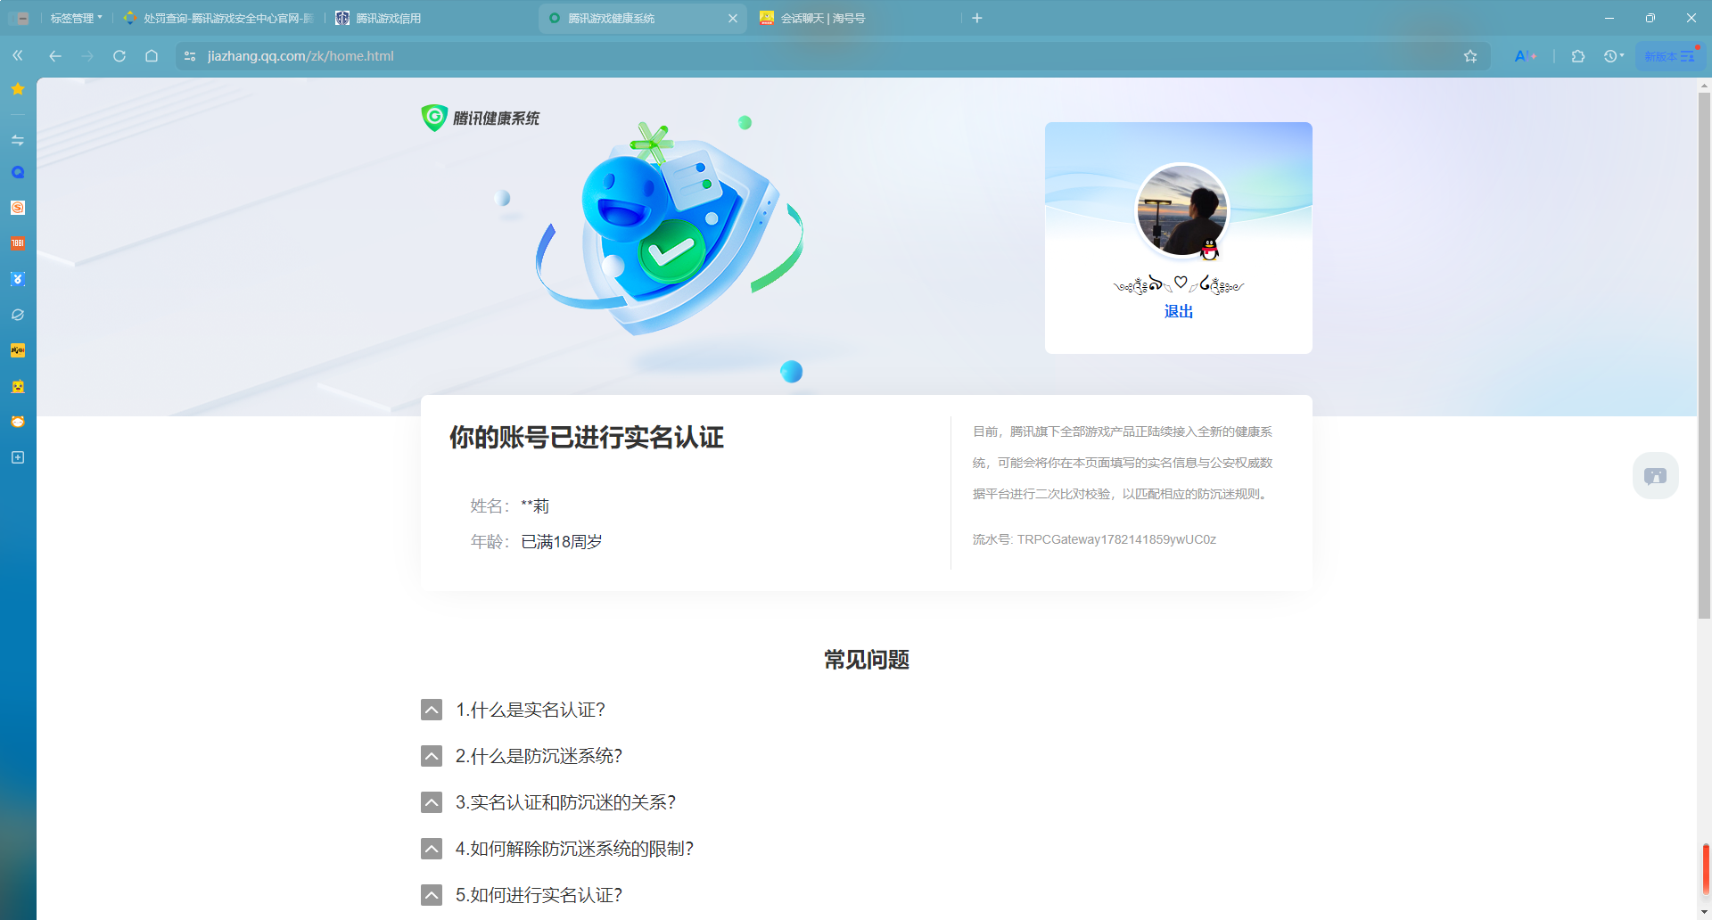Open the orange S shortcut in the sidebar
The height and width of the screenshot is (920, 1712).
coord(18,208)
